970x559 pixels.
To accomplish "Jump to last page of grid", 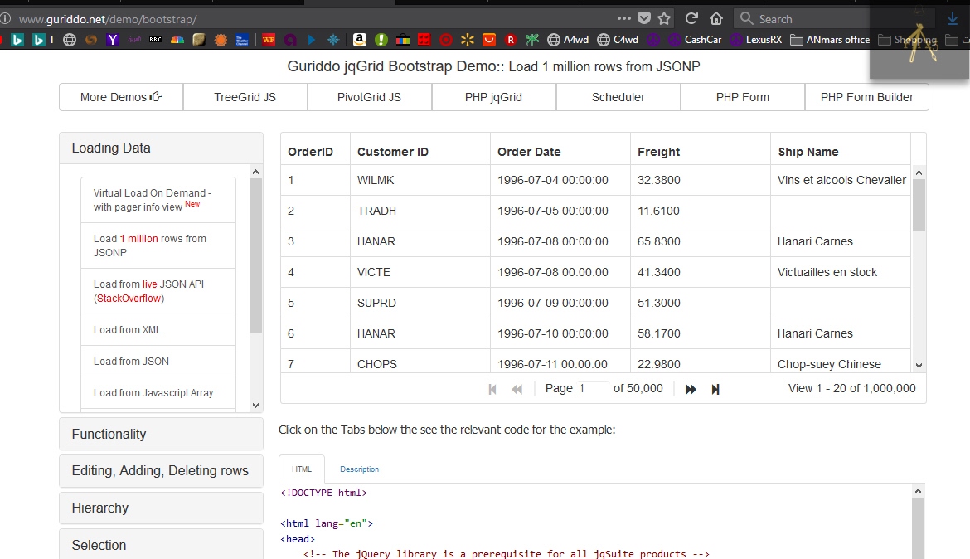I will [715, 389].
